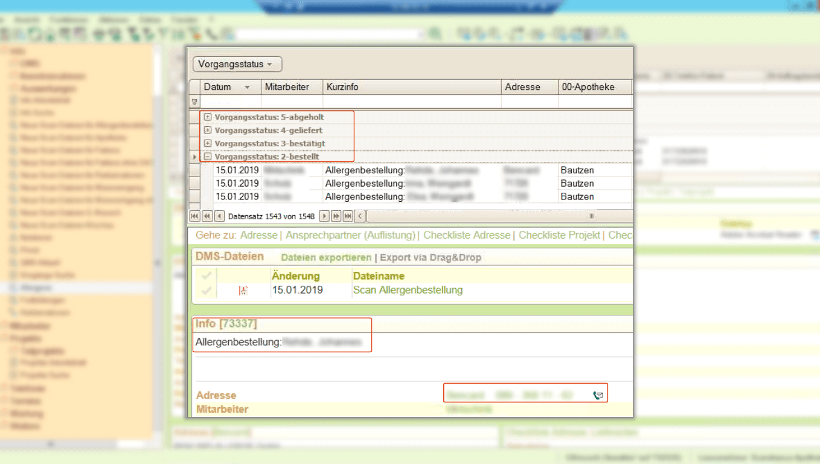
Task: Click Dateien exportieren link
Action: tap(326, 257)
